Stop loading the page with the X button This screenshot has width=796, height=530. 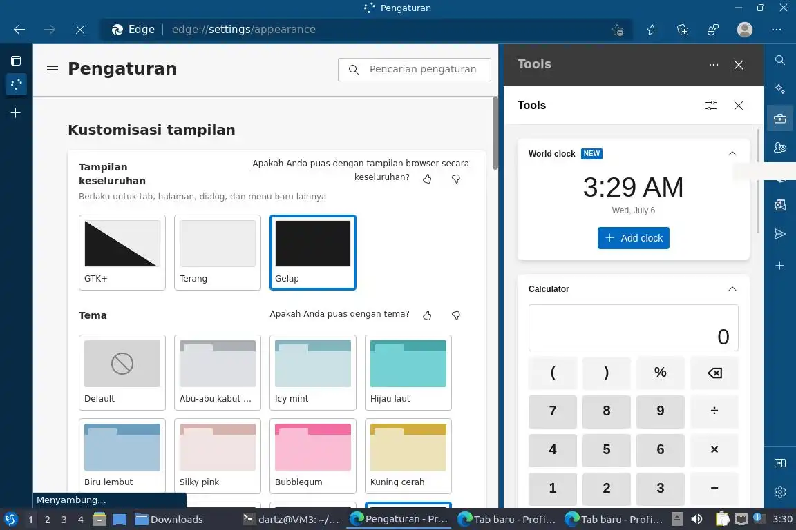click(80, 30)
